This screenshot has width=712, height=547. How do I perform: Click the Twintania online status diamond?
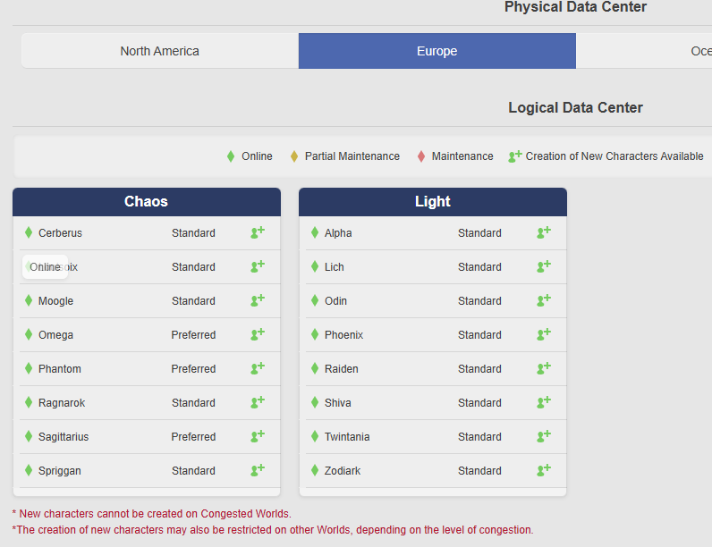click(x=315, y=436)
